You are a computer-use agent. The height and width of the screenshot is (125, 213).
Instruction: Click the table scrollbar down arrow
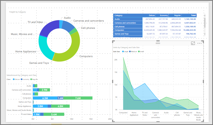[x=205, y=34]
